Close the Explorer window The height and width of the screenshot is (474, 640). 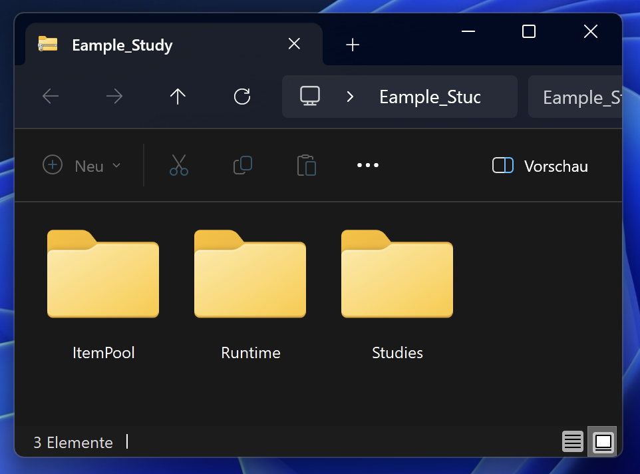coord(591,31)
